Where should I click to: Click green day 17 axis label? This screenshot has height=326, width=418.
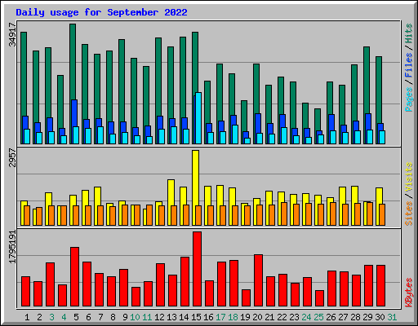pyautogui.click(x=220, y=317)
